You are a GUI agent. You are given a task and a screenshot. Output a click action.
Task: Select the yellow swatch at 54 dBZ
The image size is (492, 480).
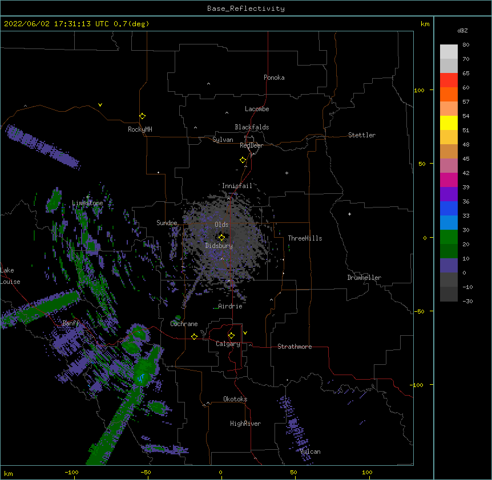(449, 123)
